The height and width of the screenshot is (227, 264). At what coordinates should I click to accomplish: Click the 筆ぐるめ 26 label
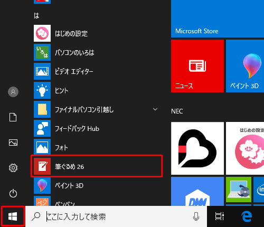click(70, 166)
